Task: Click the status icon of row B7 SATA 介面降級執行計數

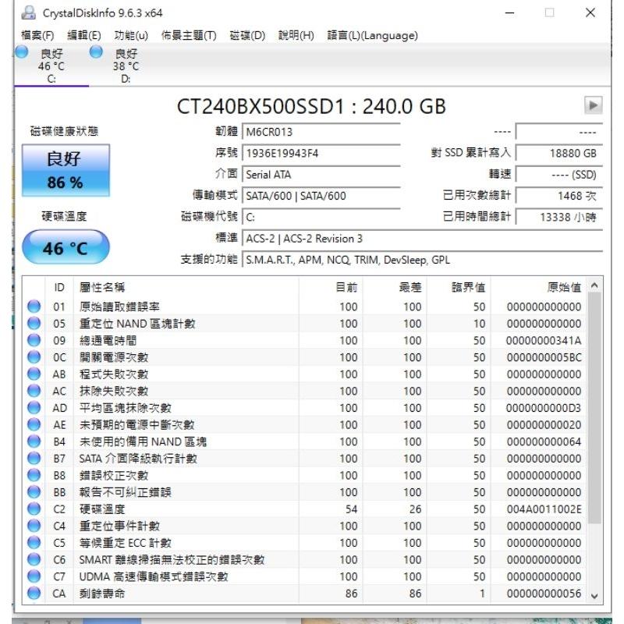Action: (34, 459)
